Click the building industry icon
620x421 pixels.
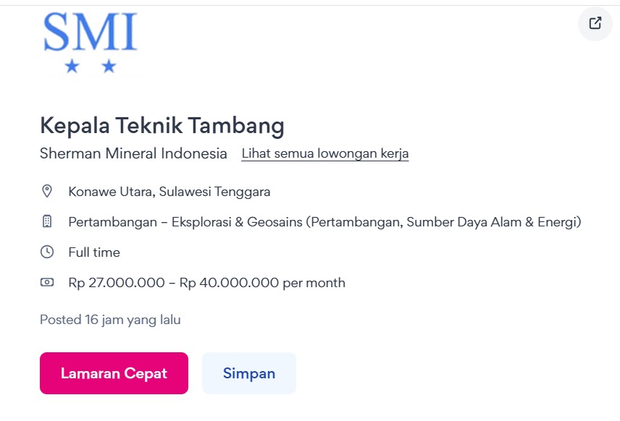click(47, 221)
